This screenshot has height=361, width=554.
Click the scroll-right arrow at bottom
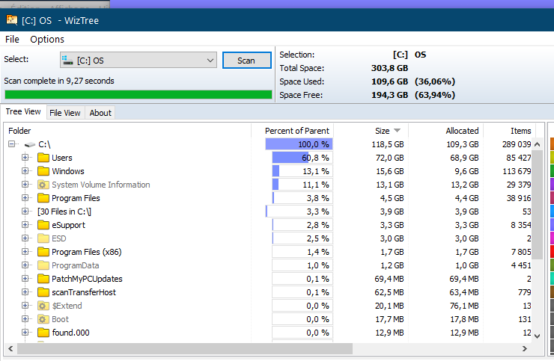[525, 348]
